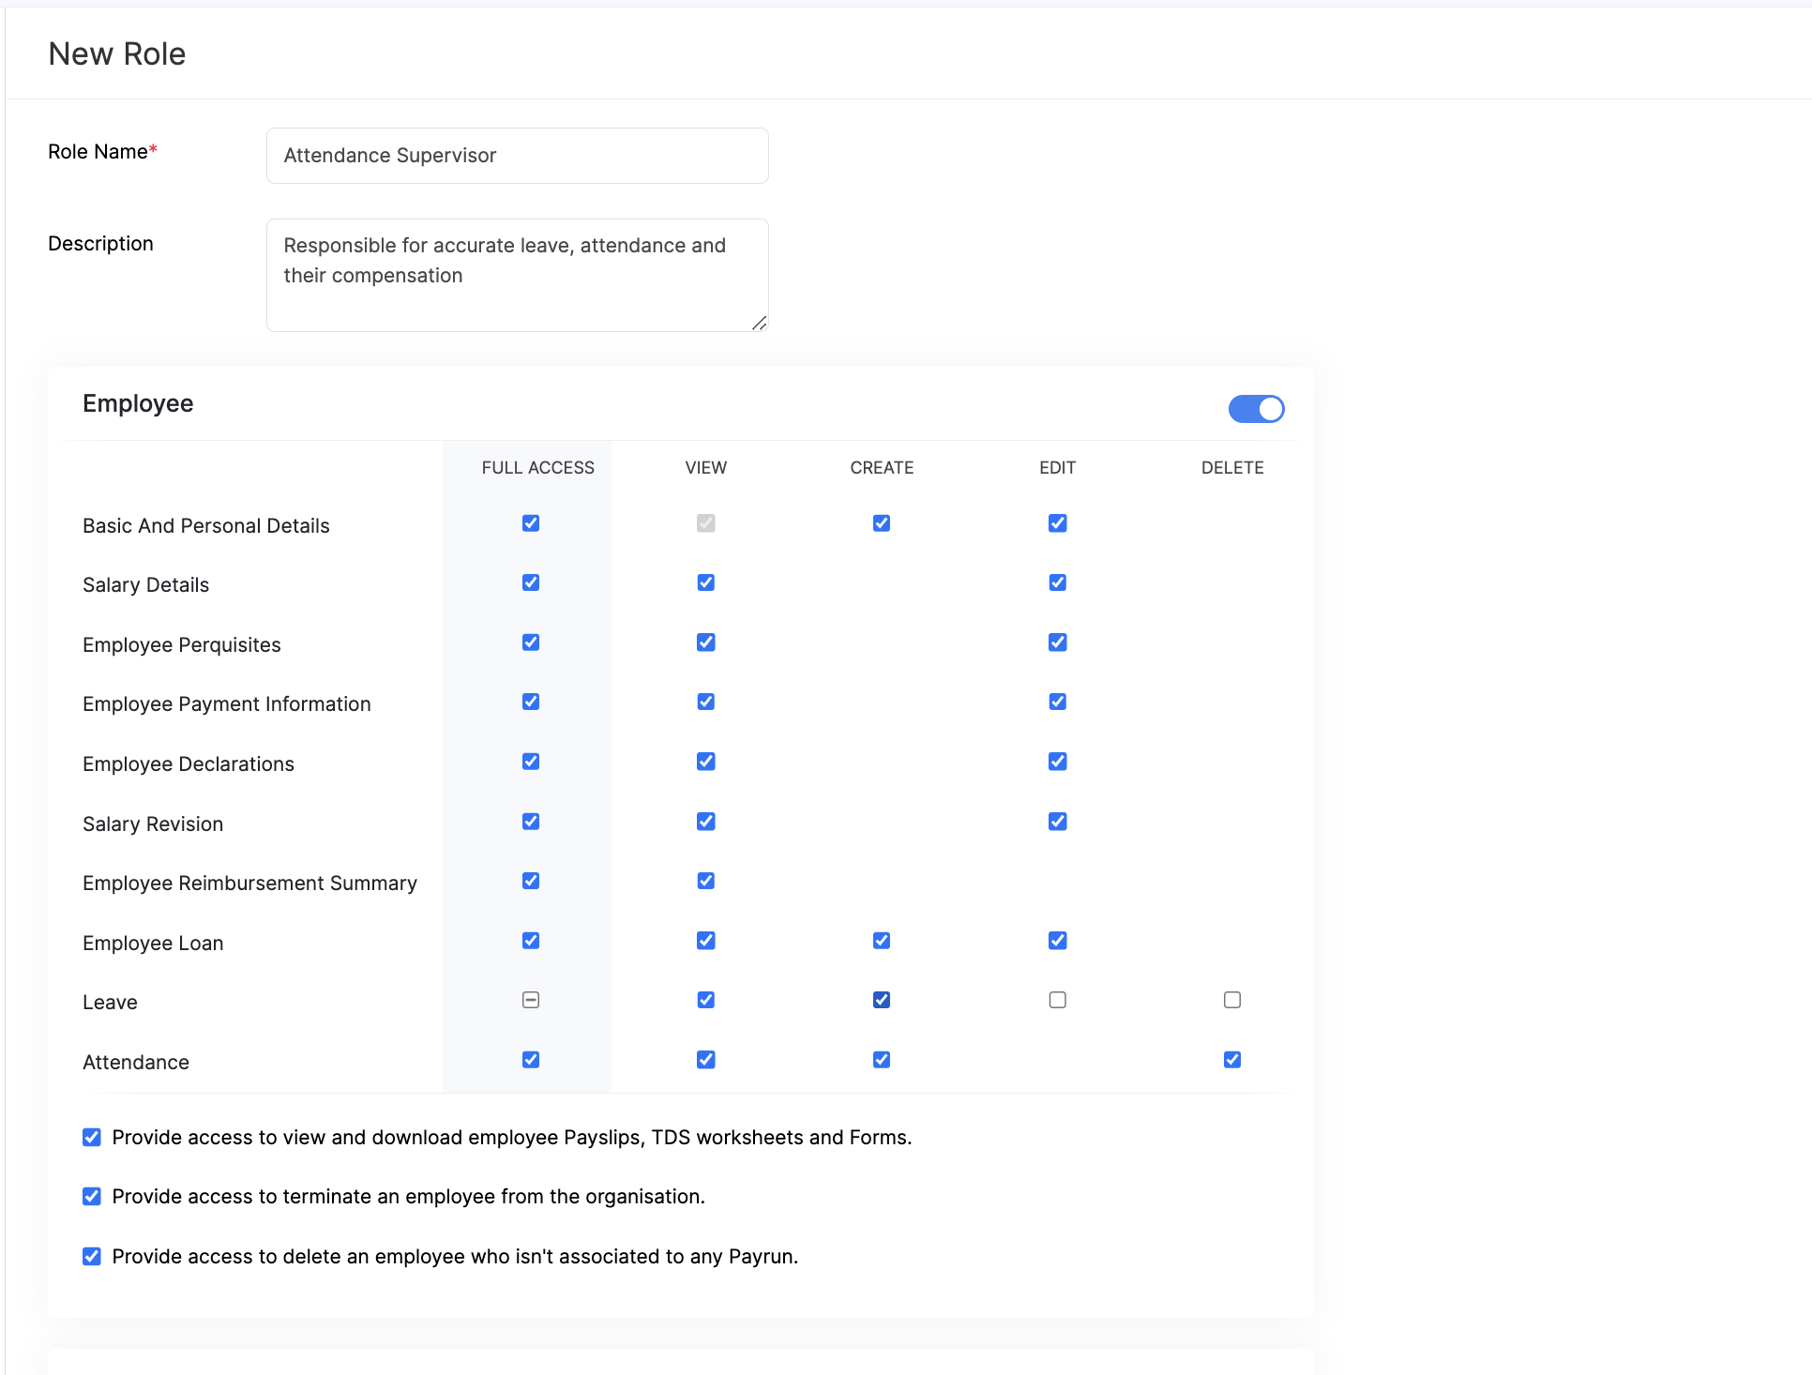Uncheck Employee Loan Create checkbox
The width and height of the screenshot is (1812, 1375).
coord(882,941)
